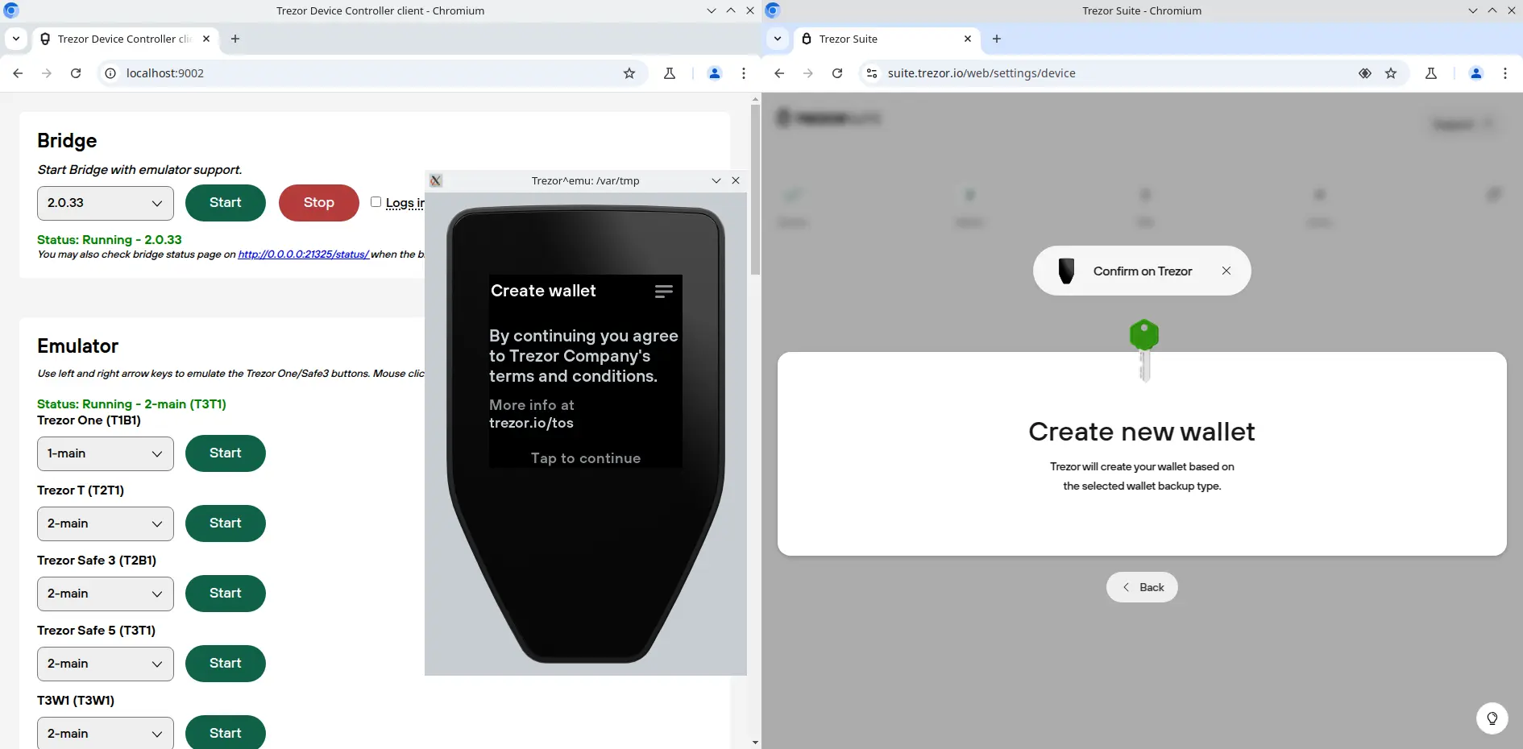This screenshot has height=749, width=1523.
Task: Select the Trezor Device Controller tab
Action: coord(125,39)
